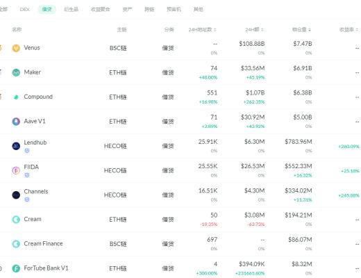361x278 pixels.
Task: Click Maker locked value $6.91B
Action: (303, 68)
